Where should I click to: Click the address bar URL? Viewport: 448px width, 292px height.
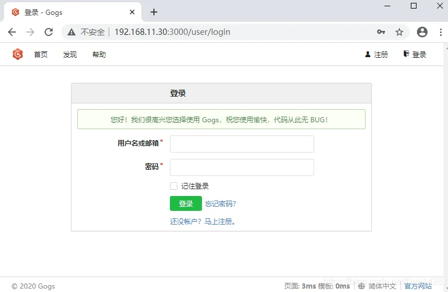point(172,32)
